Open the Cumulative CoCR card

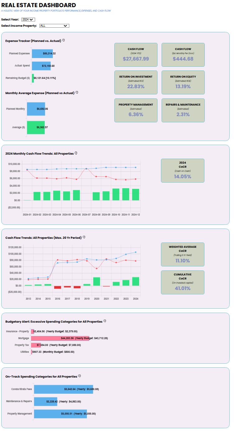[x=182, y=282]
